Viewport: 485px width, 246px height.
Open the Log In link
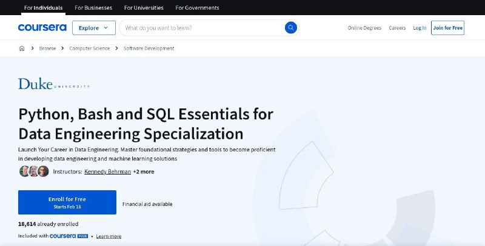tap(420, 28)
